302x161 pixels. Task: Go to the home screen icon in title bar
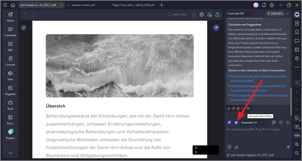coord(13,5)
